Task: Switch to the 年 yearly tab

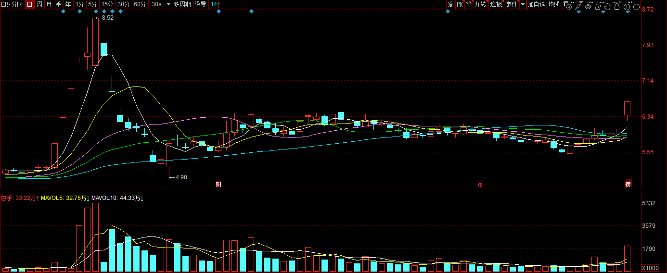Action: (x=68, y=4)
